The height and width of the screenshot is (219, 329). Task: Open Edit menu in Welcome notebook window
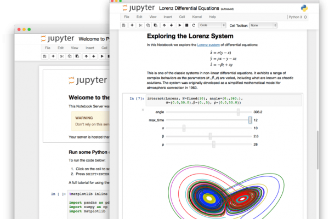pos(61,48)
